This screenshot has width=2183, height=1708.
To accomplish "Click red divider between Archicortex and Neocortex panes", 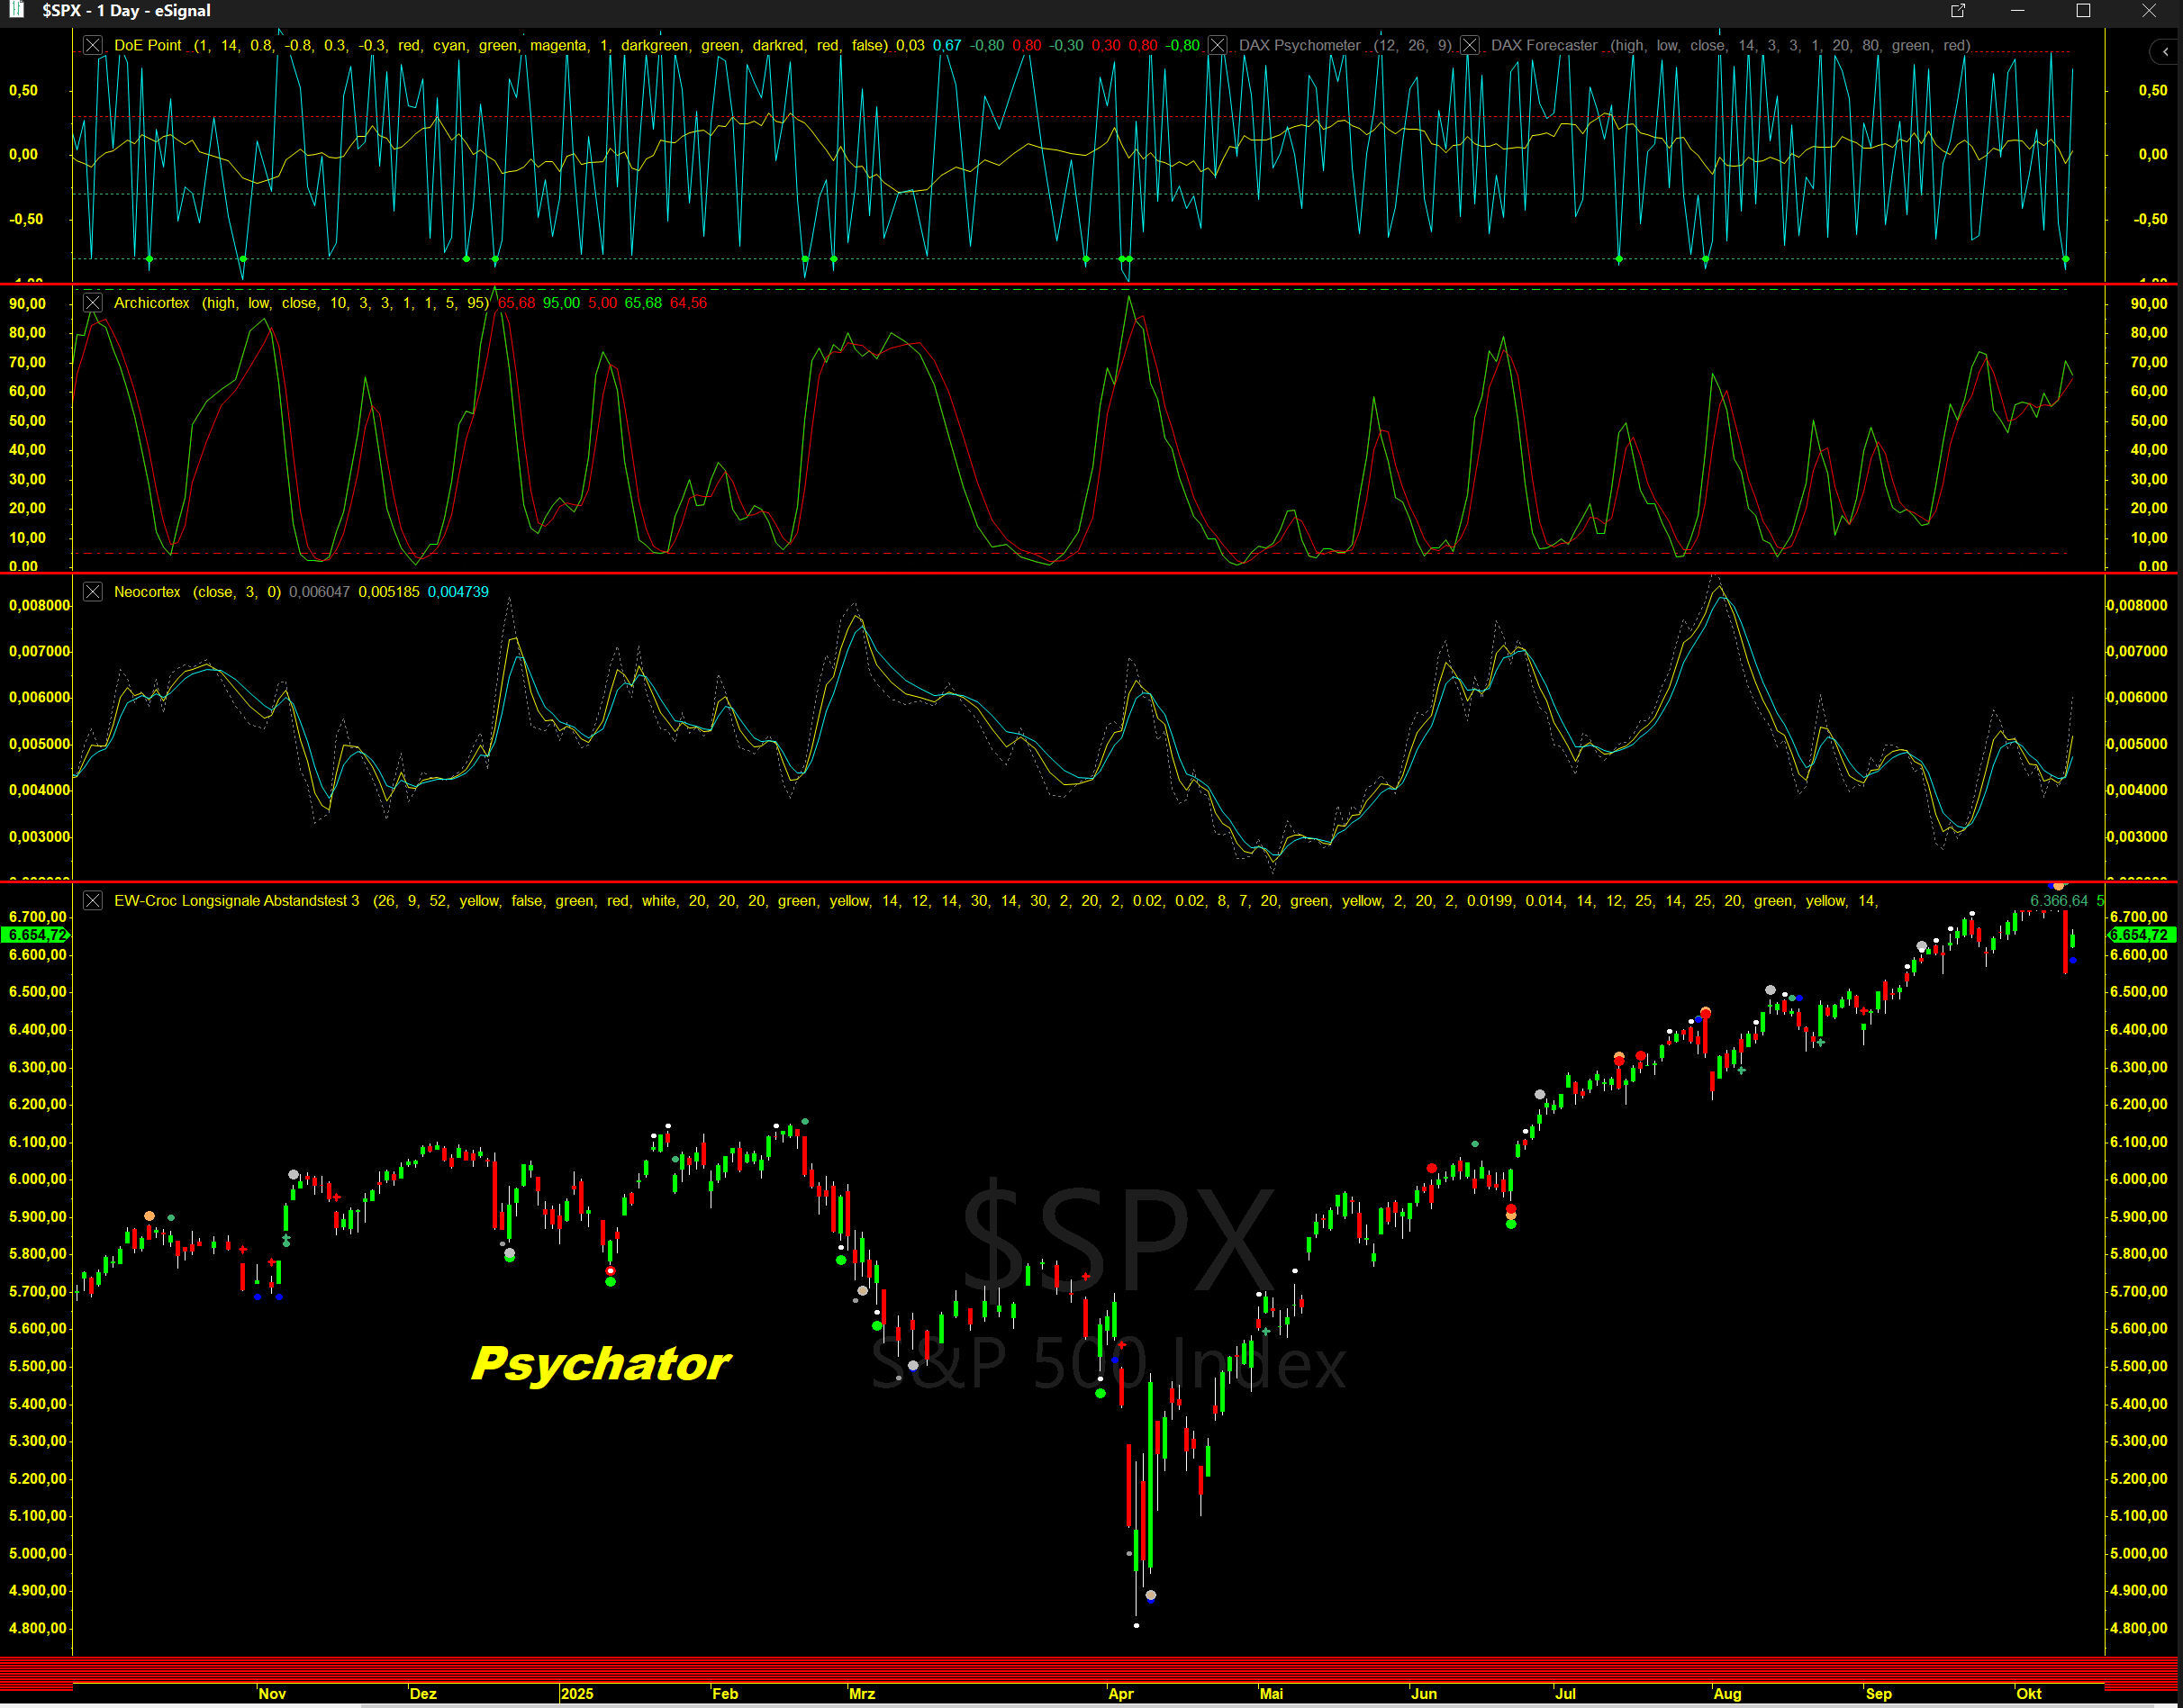I will 1000,573.
